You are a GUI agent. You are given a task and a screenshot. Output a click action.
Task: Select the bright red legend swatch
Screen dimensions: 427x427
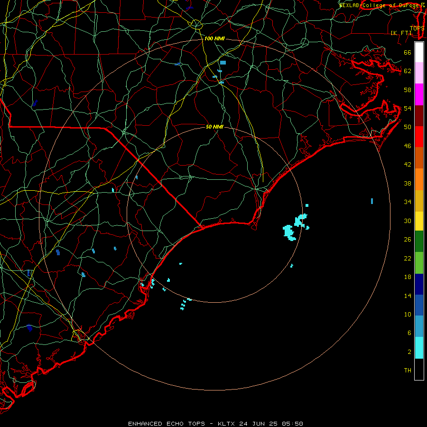419,137
